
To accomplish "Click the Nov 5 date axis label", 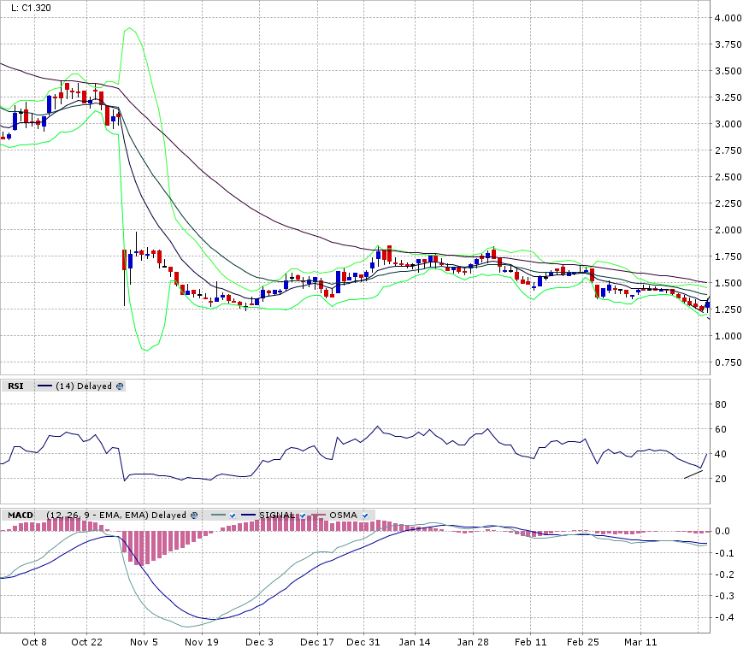I will tap(144, 641).
